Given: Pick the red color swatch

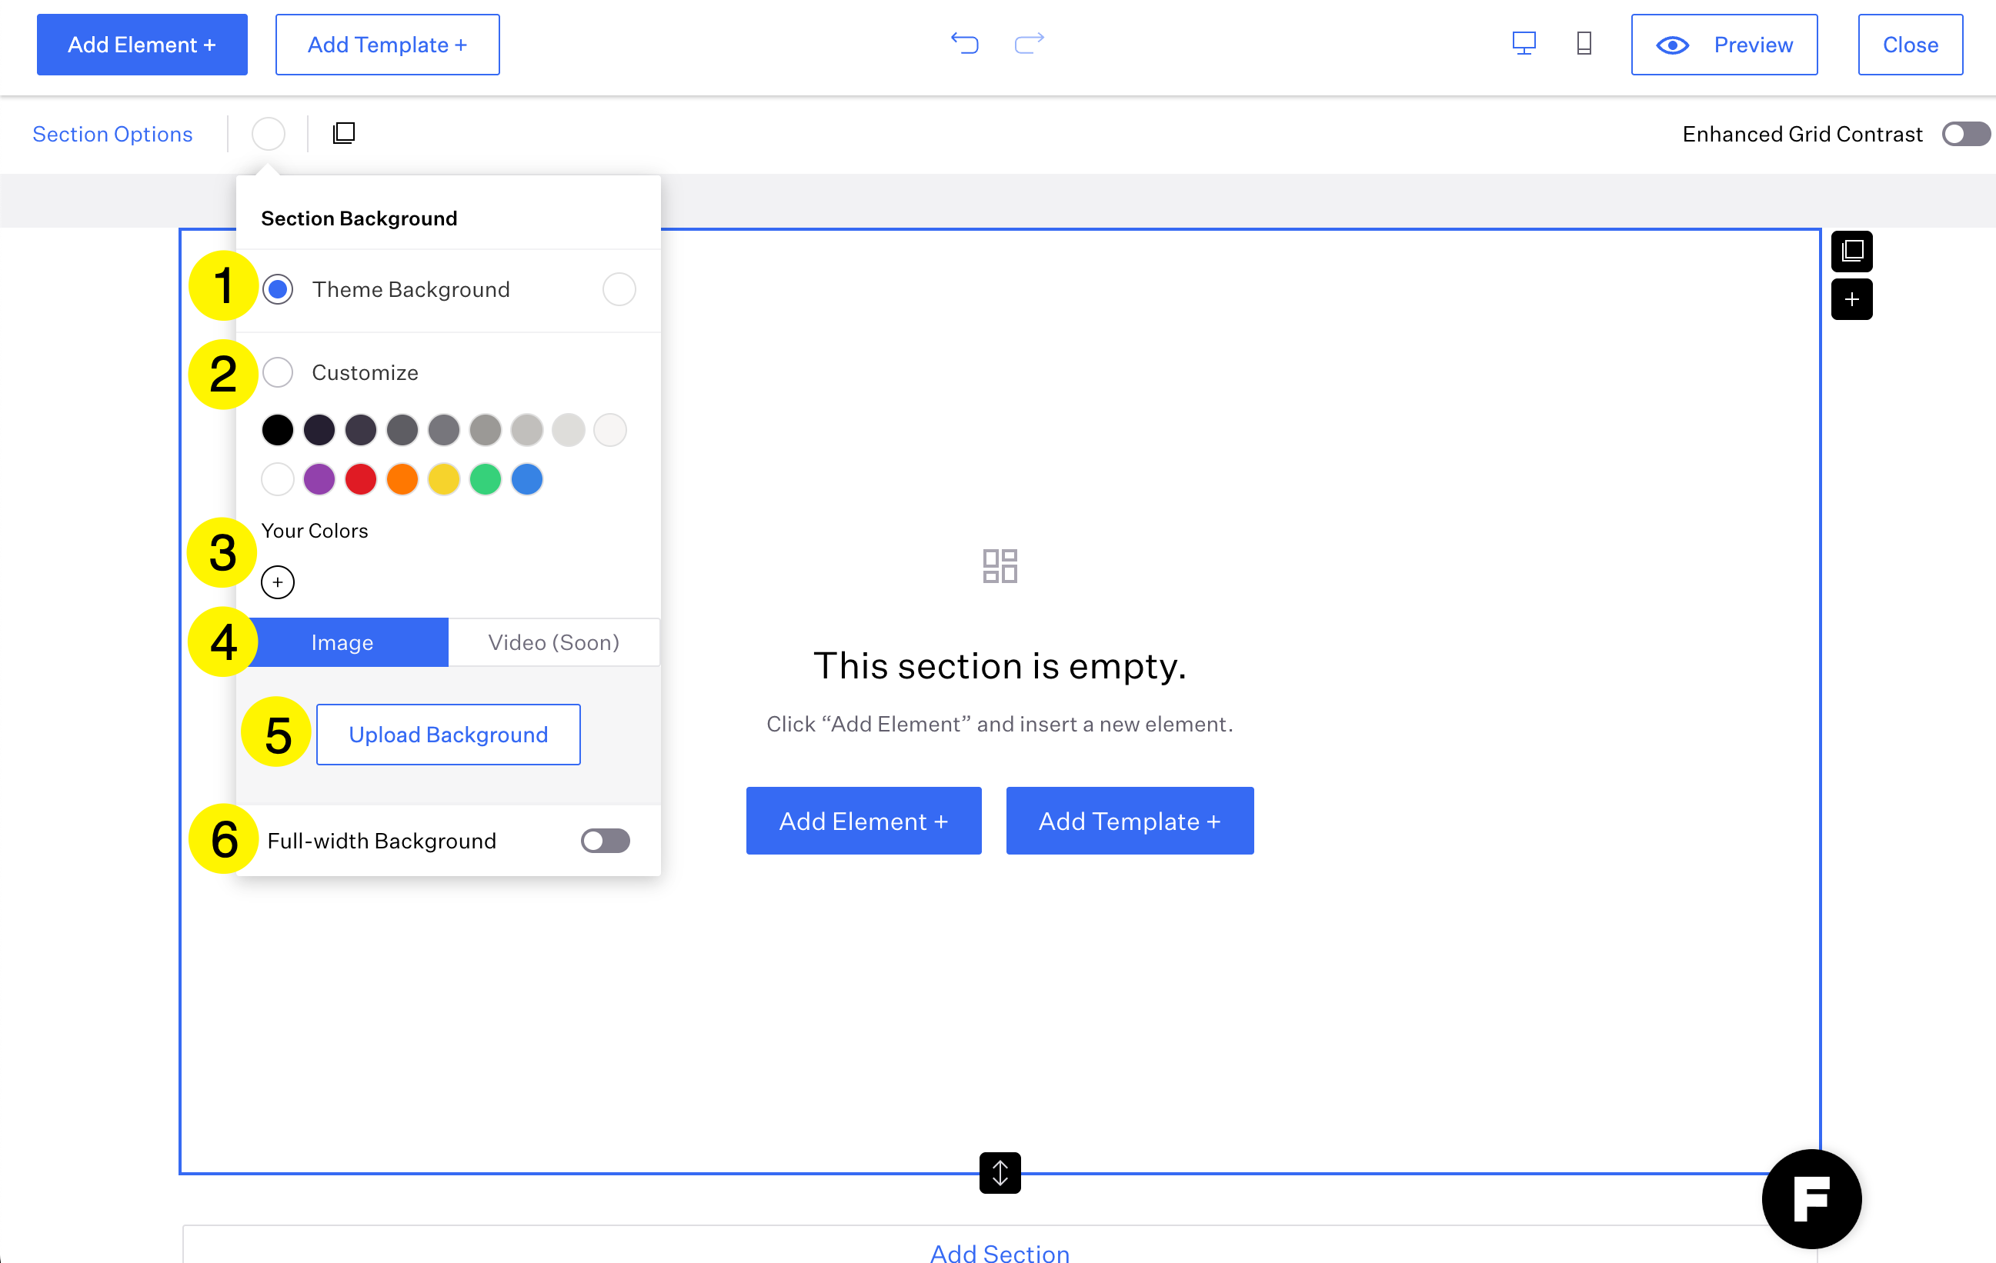Looking at the screenshot, I should click(361, 479).
